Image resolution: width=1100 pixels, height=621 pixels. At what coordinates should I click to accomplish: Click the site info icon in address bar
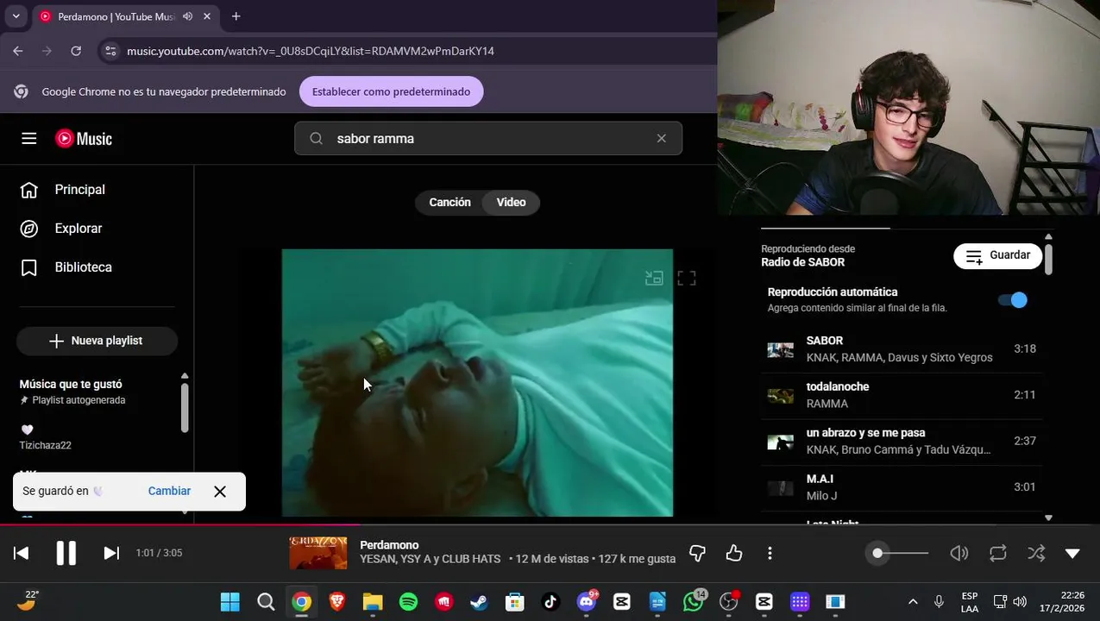click(x=110, y=51)
